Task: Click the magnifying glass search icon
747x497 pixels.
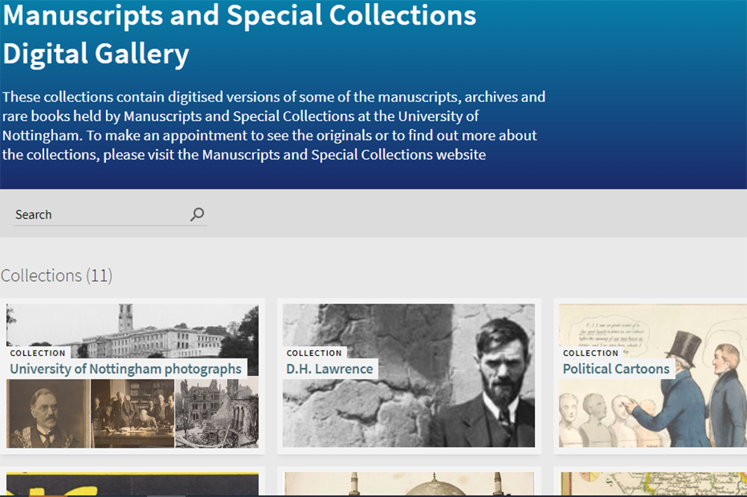Action: click(197, 215)
